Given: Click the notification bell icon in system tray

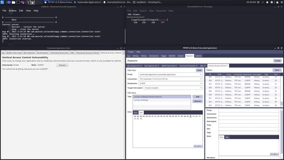Looking at the screenshot, I should 267,2.
